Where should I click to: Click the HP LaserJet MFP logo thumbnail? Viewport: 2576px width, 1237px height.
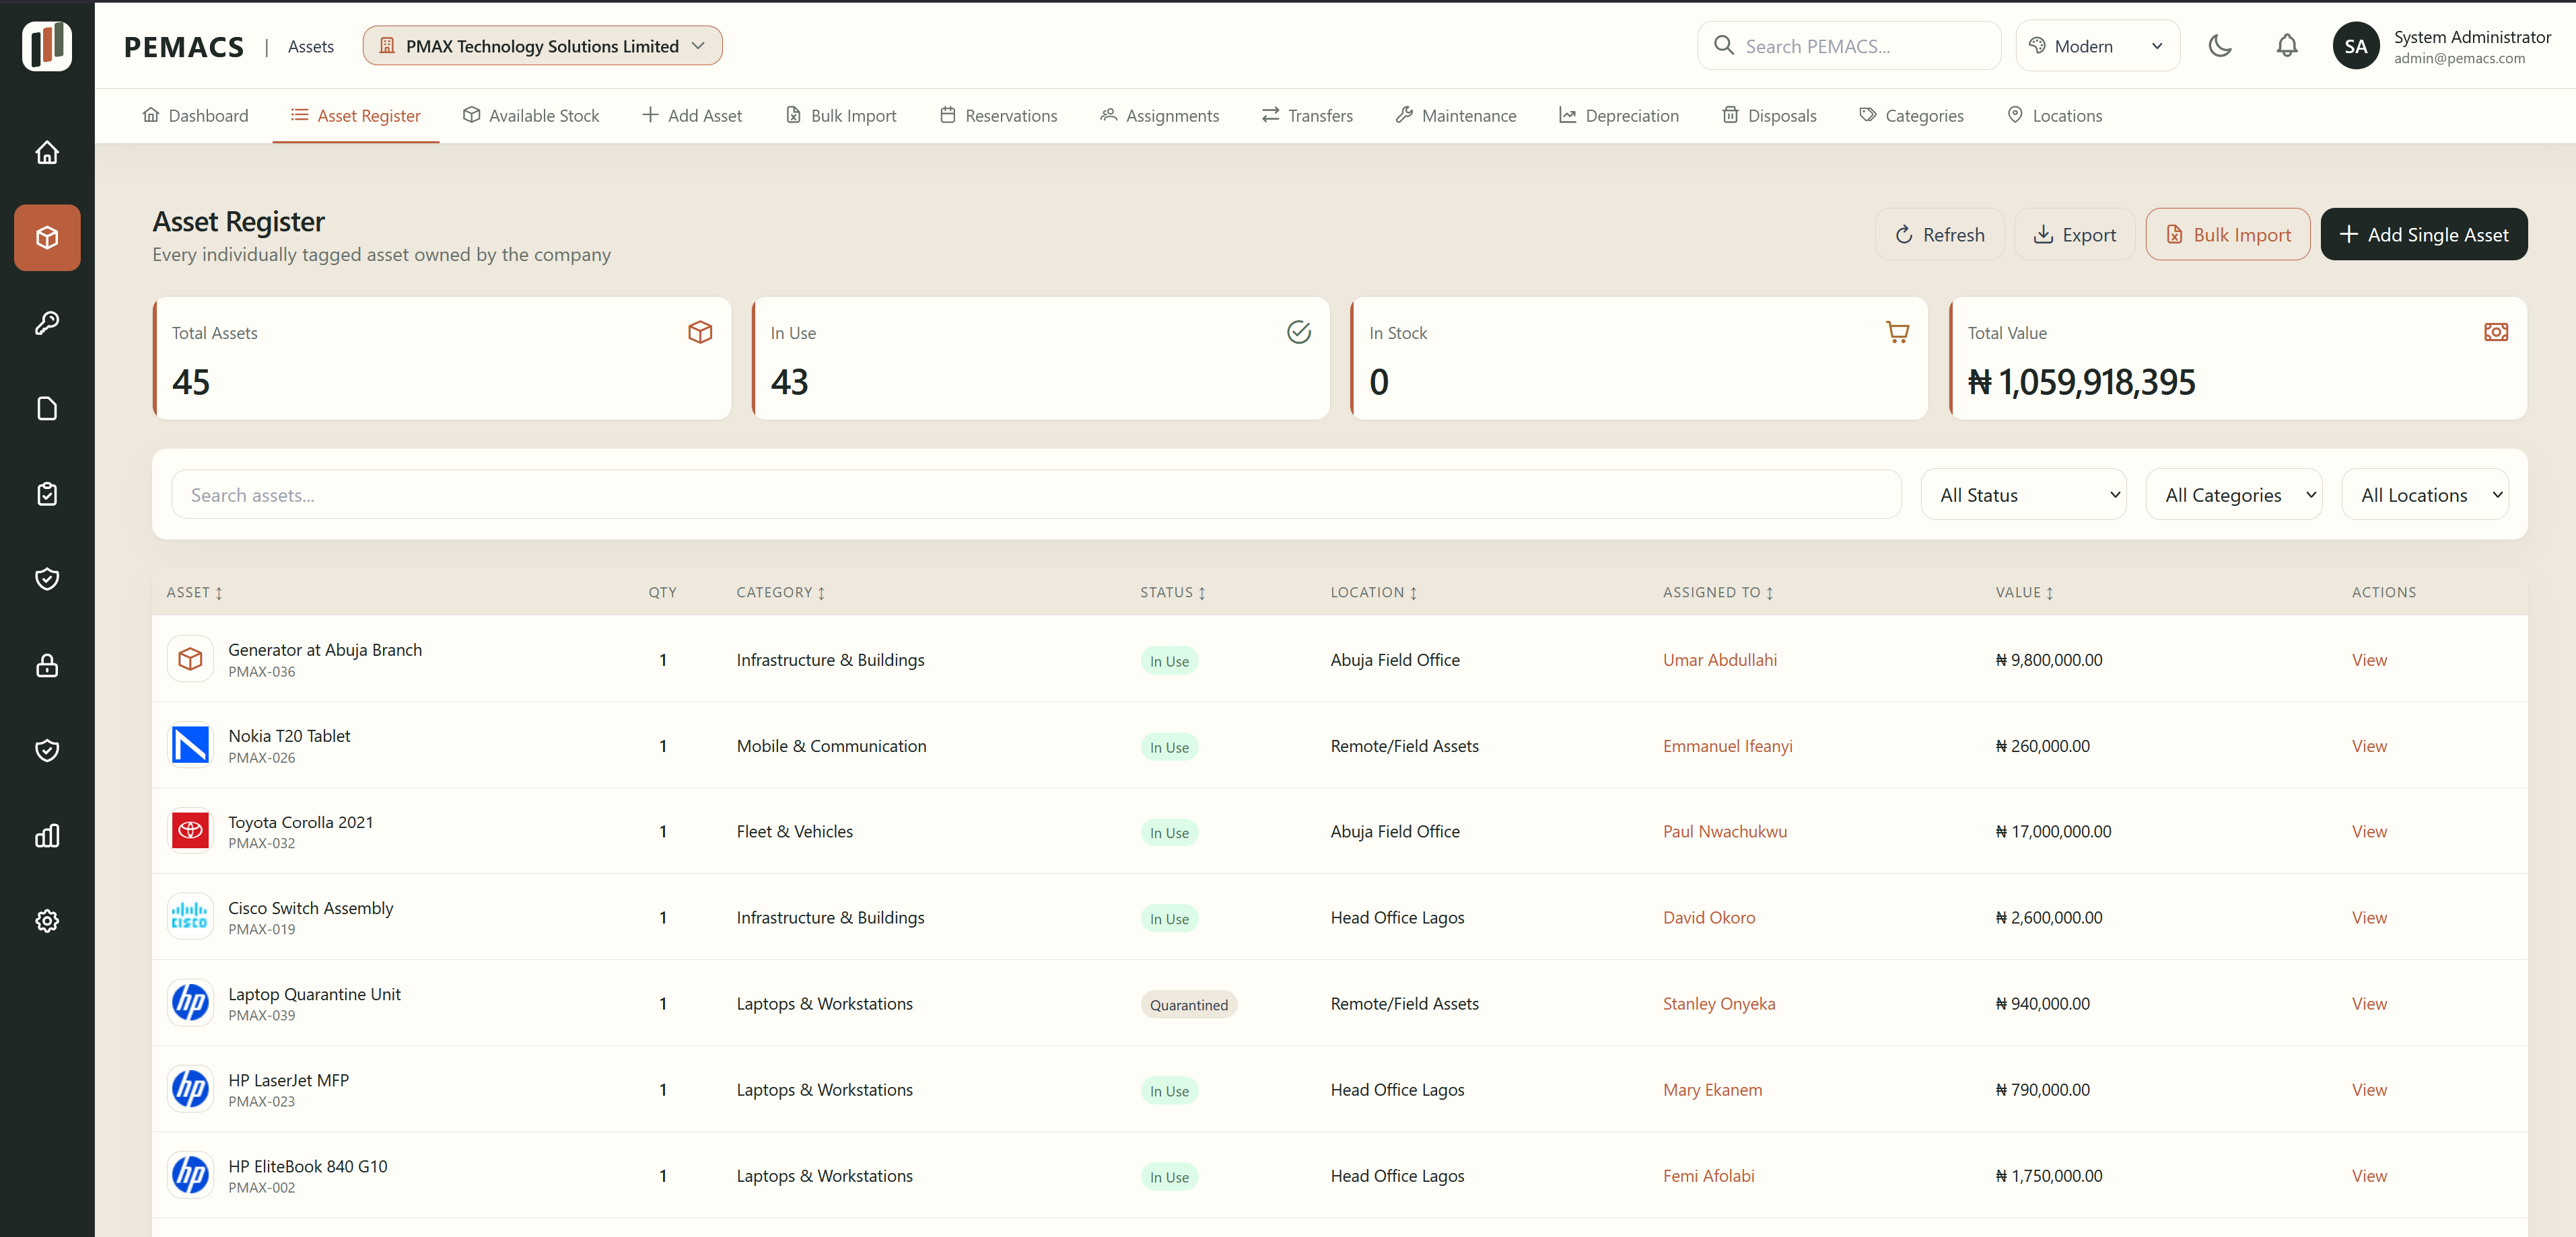point(190,1089)
